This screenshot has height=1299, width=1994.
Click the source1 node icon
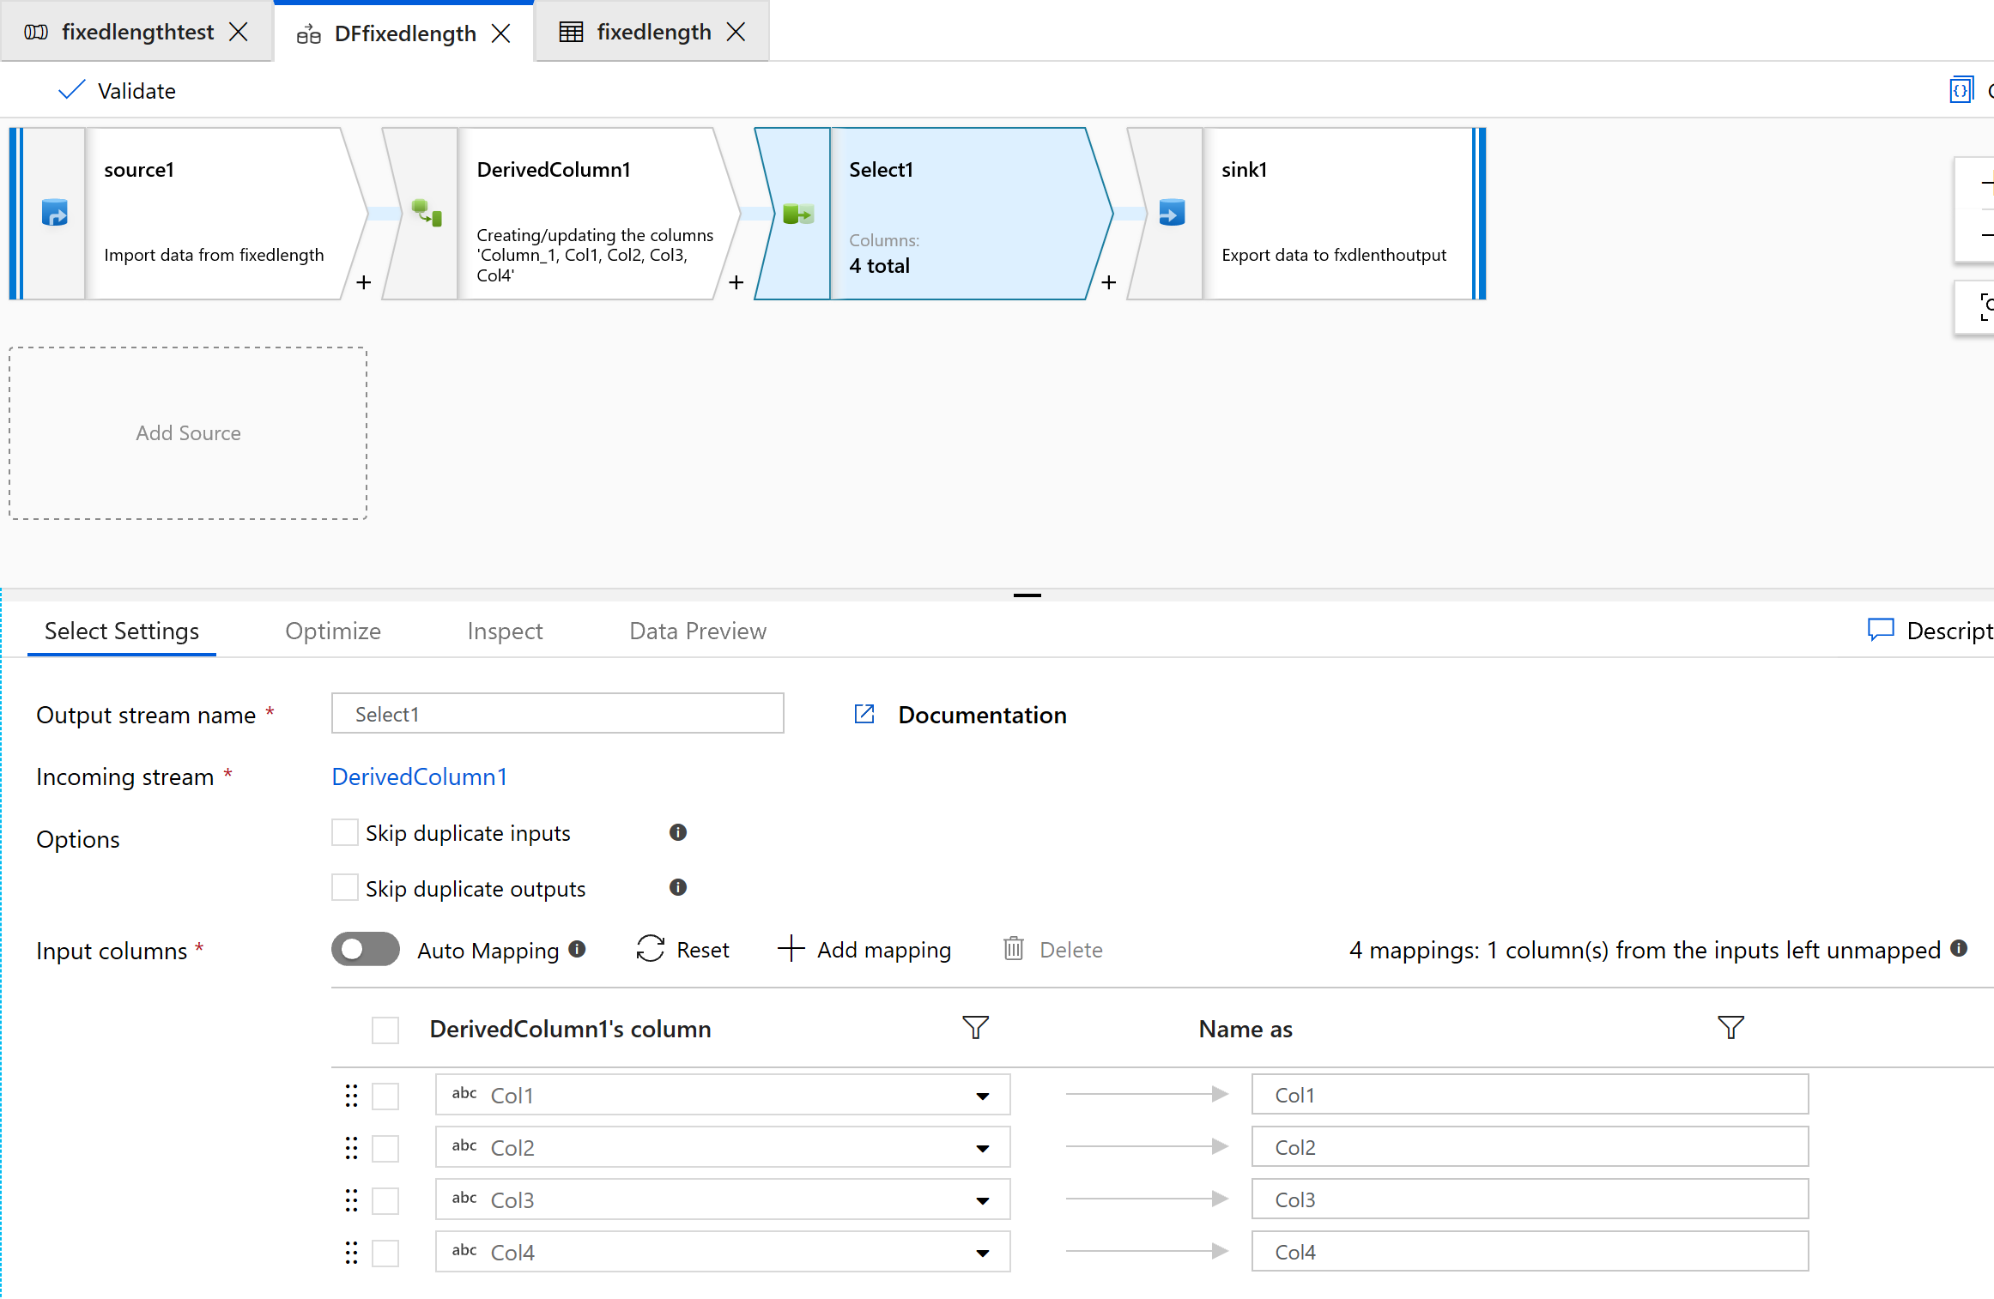54,212
